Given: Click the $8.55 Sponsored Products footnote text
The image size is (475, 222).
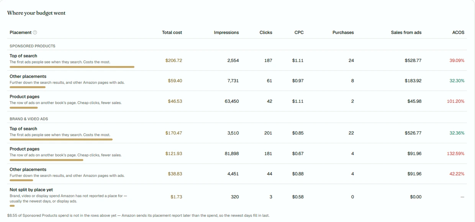Looking at the screenshot, I should [138, 216].
